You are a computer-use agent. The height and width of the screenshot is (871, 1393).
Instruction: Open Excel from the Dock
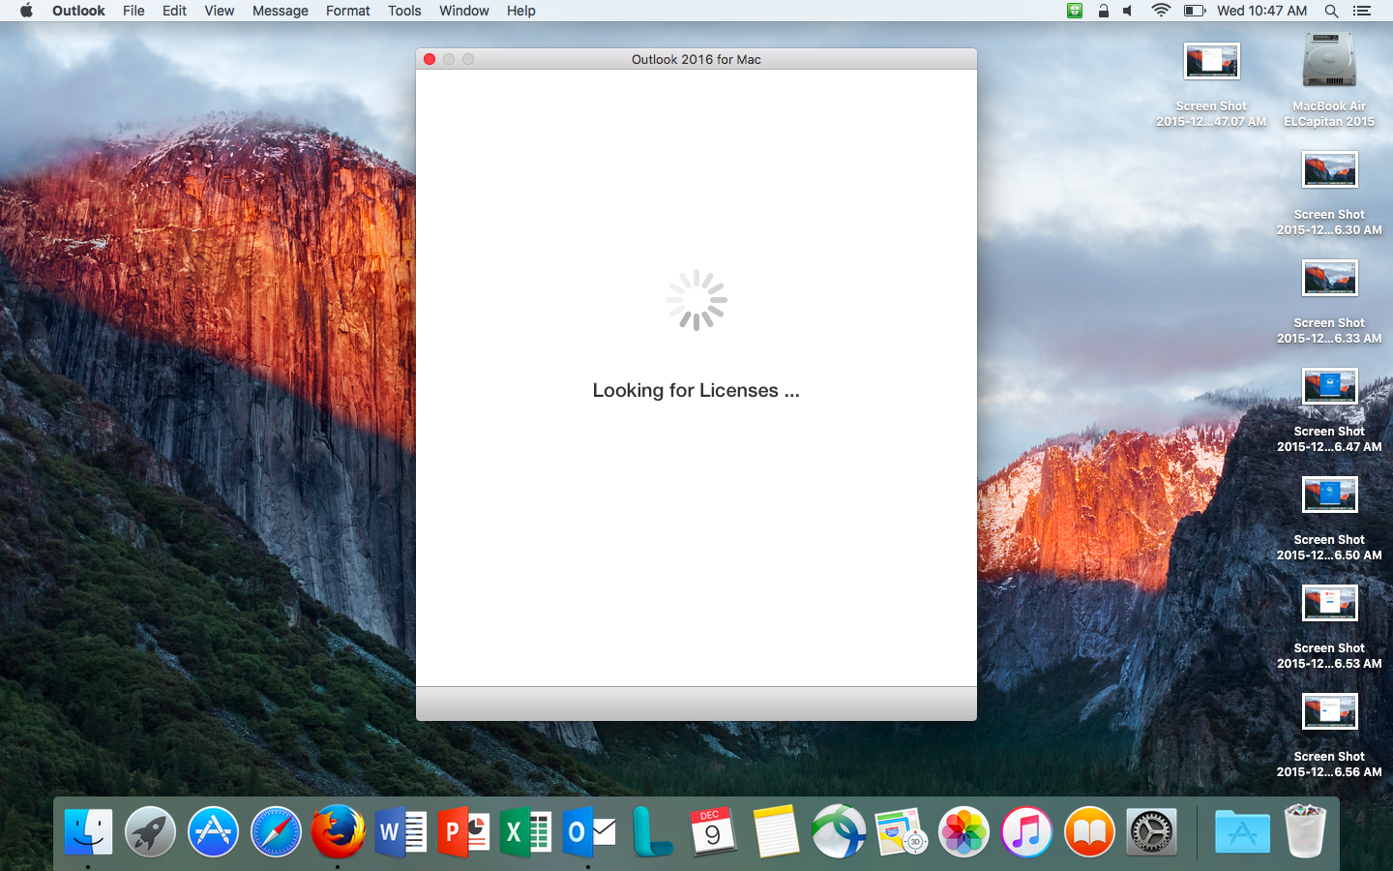(526, 832)
